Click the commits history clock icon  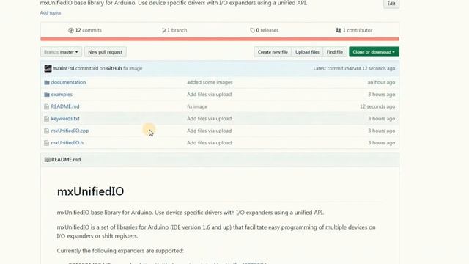71,30
